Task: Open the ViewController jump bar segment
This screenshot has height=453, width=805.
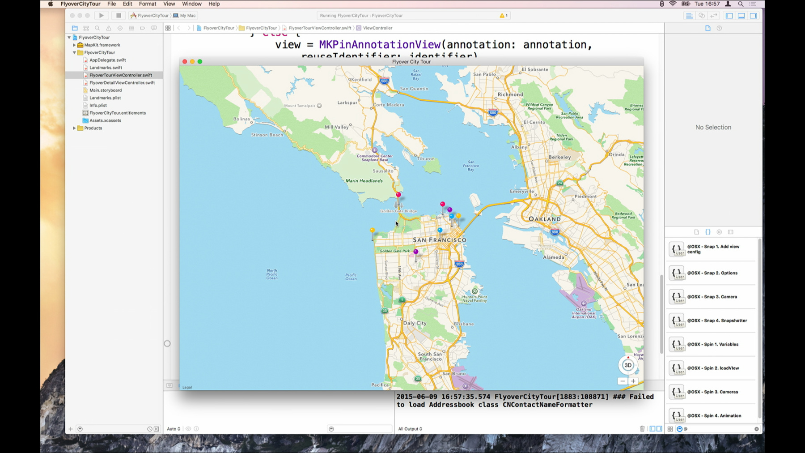Action: pos(374,28)
